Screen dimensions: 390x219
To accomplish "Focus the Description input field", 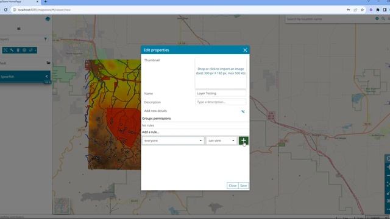I will pyautogui.click(x=221, y=102).
